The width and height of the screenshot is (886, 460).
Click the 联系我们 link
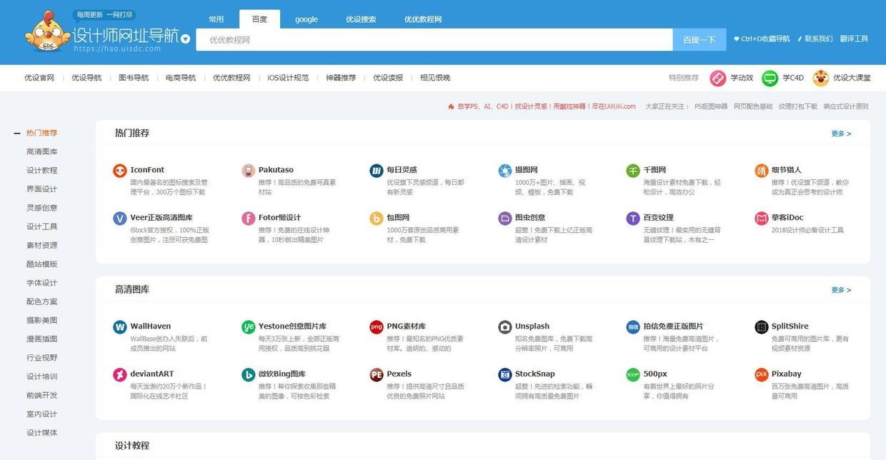coord(815,39)
